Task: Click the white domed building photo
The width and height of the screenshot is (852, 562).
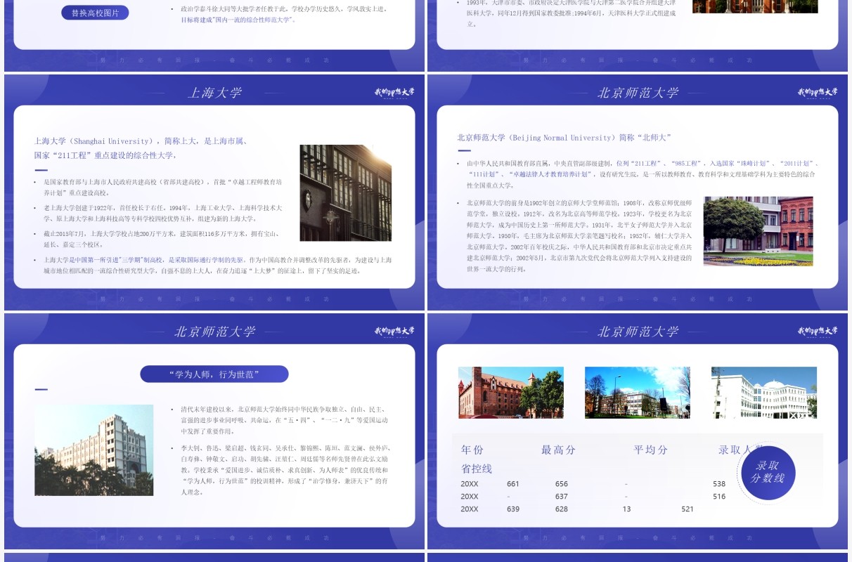Action: coord(764,393)
